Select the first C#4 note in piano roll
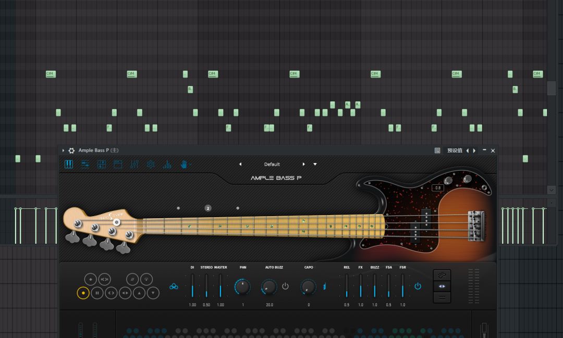 pyautogui.click(x=51, y=74)
